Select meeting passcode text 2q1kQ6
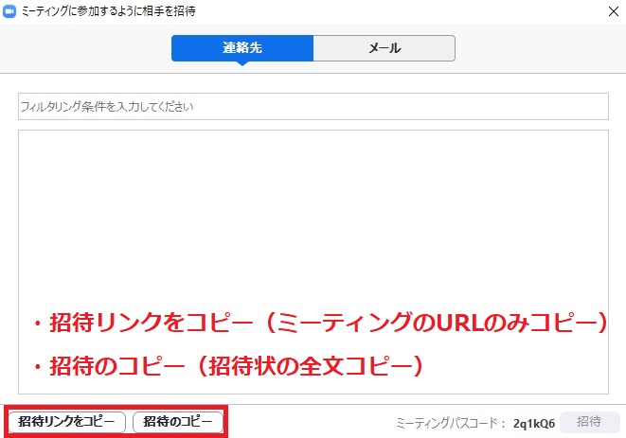 (534, 423)
